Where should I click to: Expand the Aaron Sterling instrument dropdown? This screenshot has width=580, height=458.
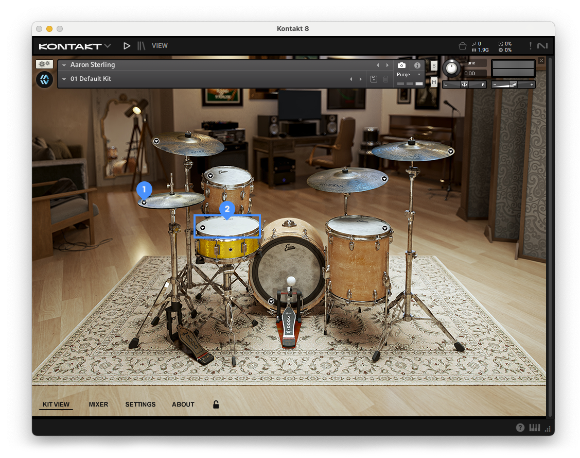[x=64, y=65]
